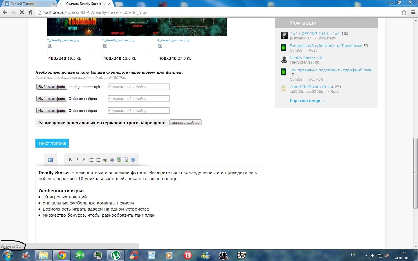
Task: Open the browser home page
Action: pos(30,12)
